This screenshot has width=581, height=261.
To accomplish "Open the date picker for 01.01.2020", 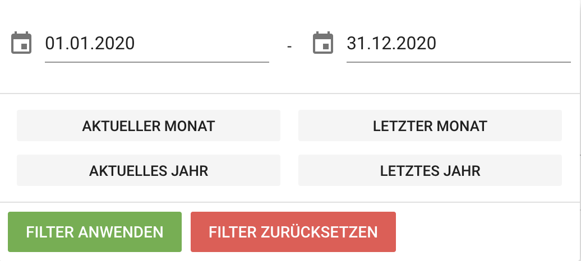I will [21, 44].
